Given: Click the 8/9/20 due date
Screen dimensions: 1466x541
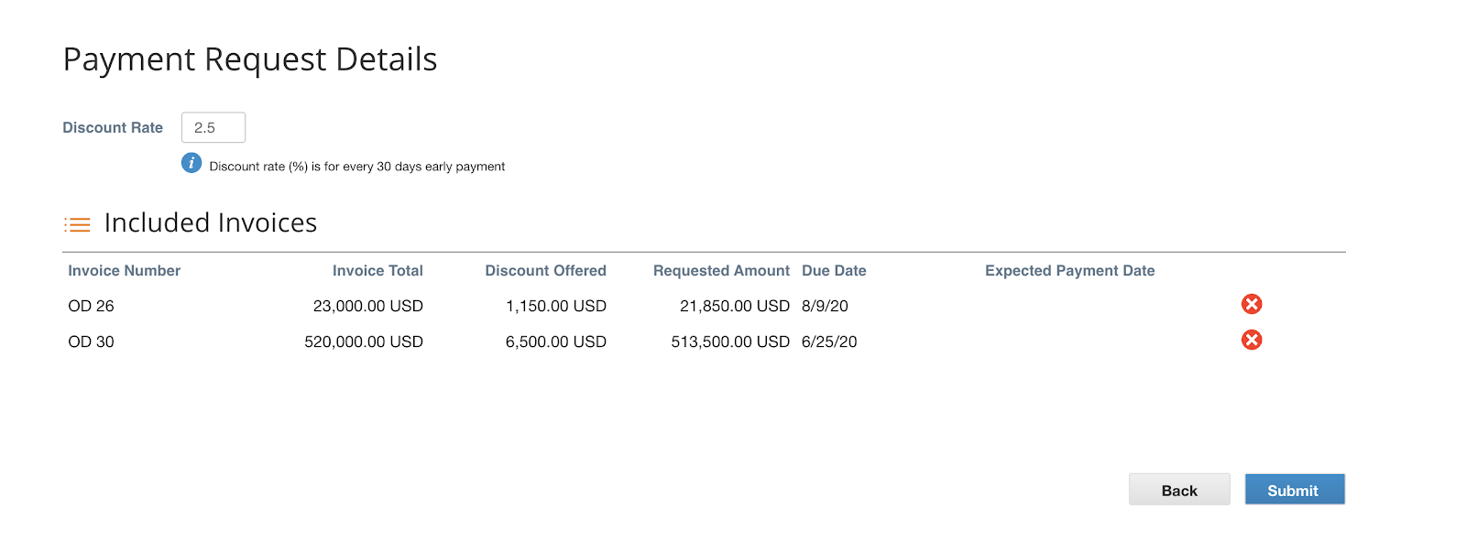Looking at the screenshot, I should tap(825, 306).
